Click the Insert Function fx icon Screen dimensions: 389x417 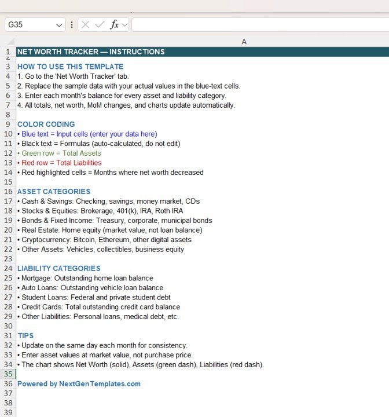coord(115,24)
